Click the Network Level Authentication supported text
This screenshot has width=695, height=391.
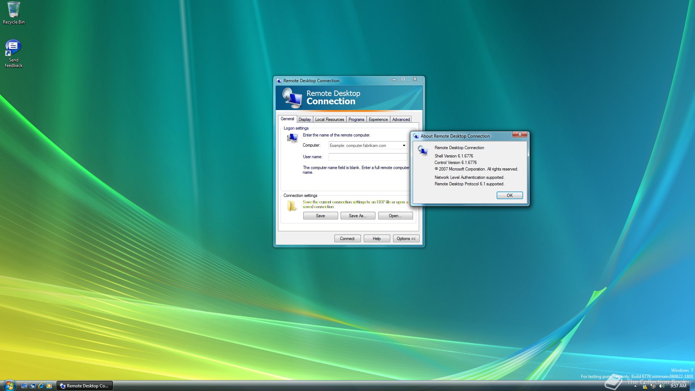(469, 177)
